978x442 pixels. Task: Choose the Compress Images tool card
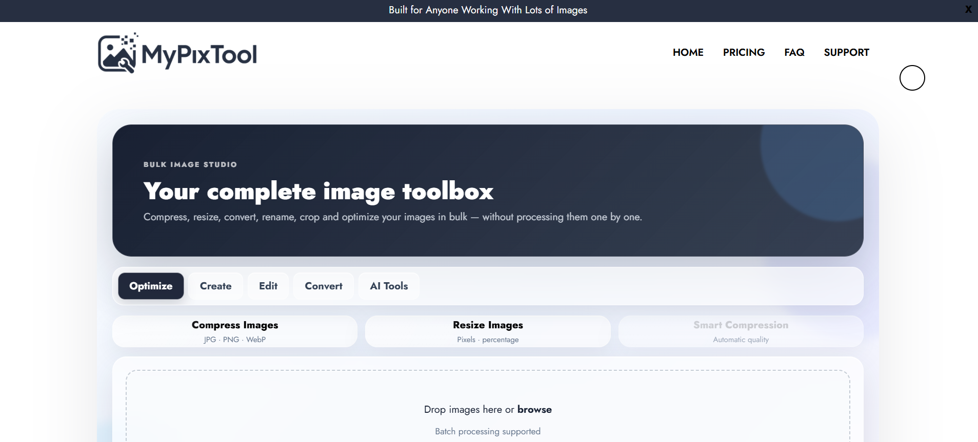click(x=235, y=331)
